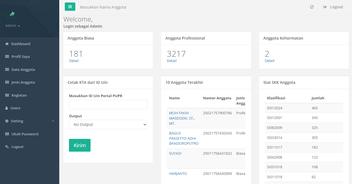This screenshot has height=184, width=352.
Task: Click the green hamburger menu toggle button
Action: click(70, 7)
